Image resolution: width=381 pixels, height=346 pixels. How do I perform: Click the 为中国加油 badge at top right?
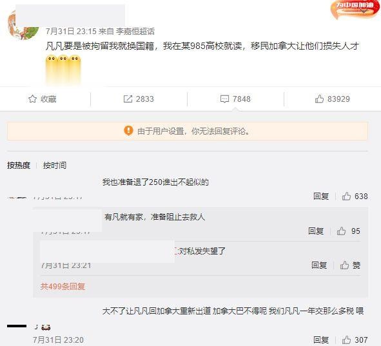[x=355, y=9]
